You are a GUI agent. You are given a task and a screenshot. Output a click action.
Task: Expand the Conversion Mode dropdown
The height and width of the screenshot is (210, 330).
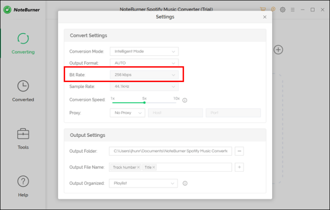point(144,52)
